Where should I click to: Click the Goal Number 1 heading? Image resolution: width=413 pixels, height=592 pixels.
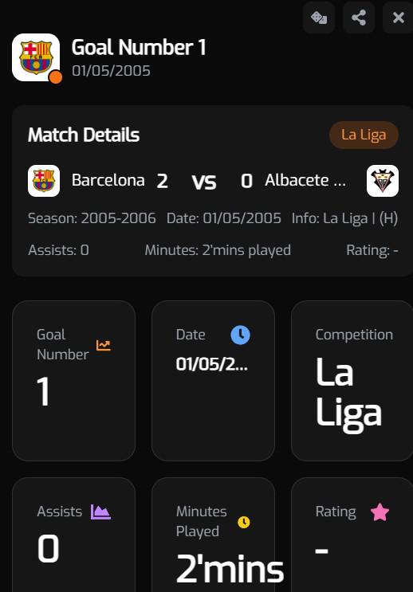(139, 48)
